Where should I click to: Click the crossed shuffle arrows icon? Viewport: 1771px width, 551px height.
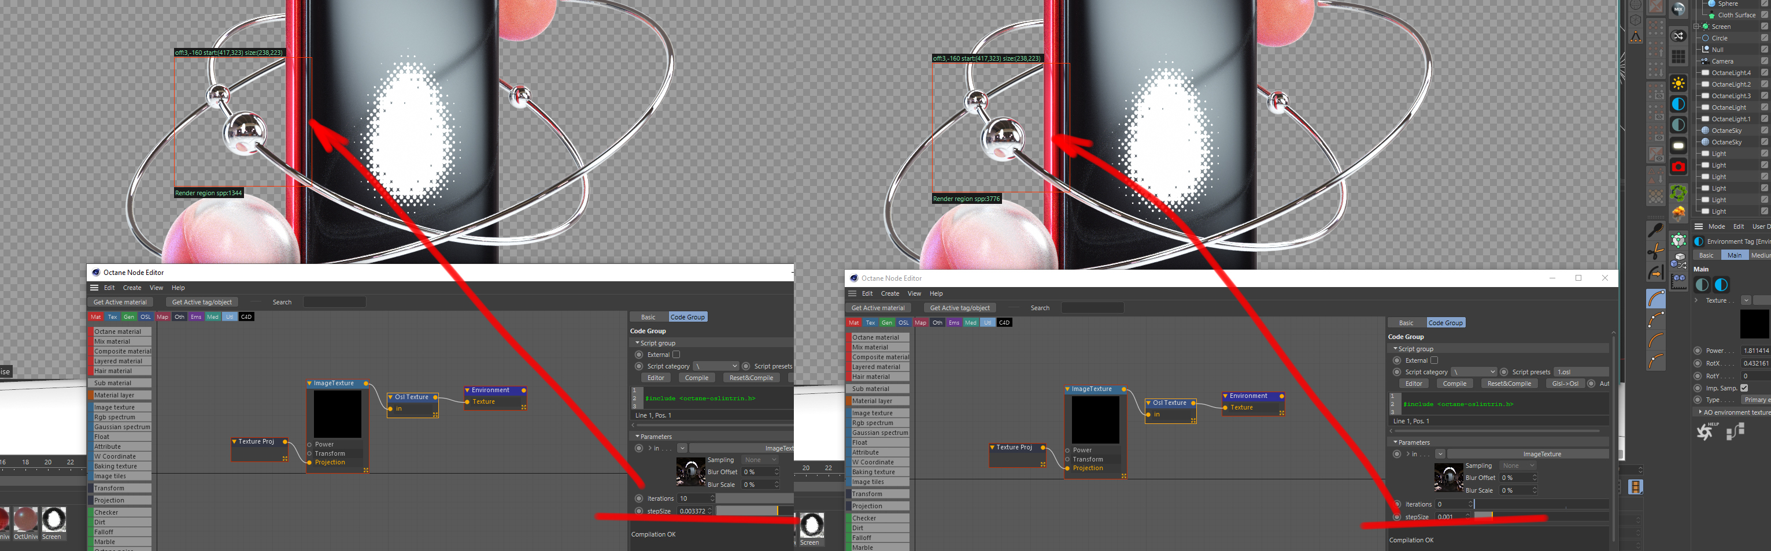(x=1678, y=36)
